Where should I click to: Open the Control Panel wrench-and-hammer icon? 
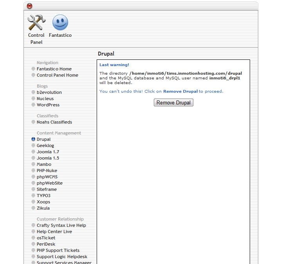36,22
